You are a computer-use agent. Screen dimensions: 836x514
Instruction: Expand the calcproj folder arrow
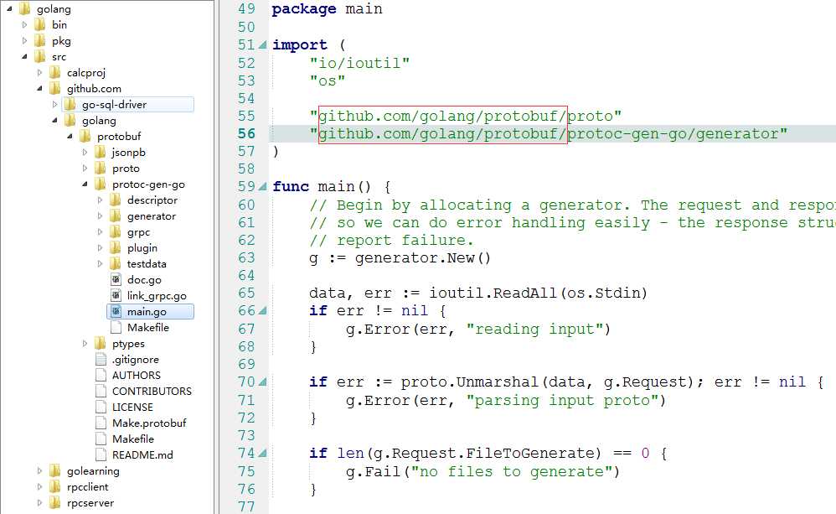point(39,73)
